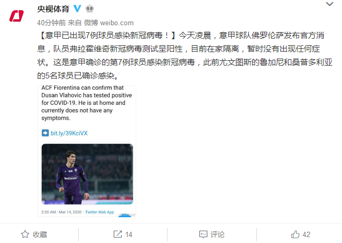
Task: Click the bit.ly/39KciVX link in image
Action: 69,133
